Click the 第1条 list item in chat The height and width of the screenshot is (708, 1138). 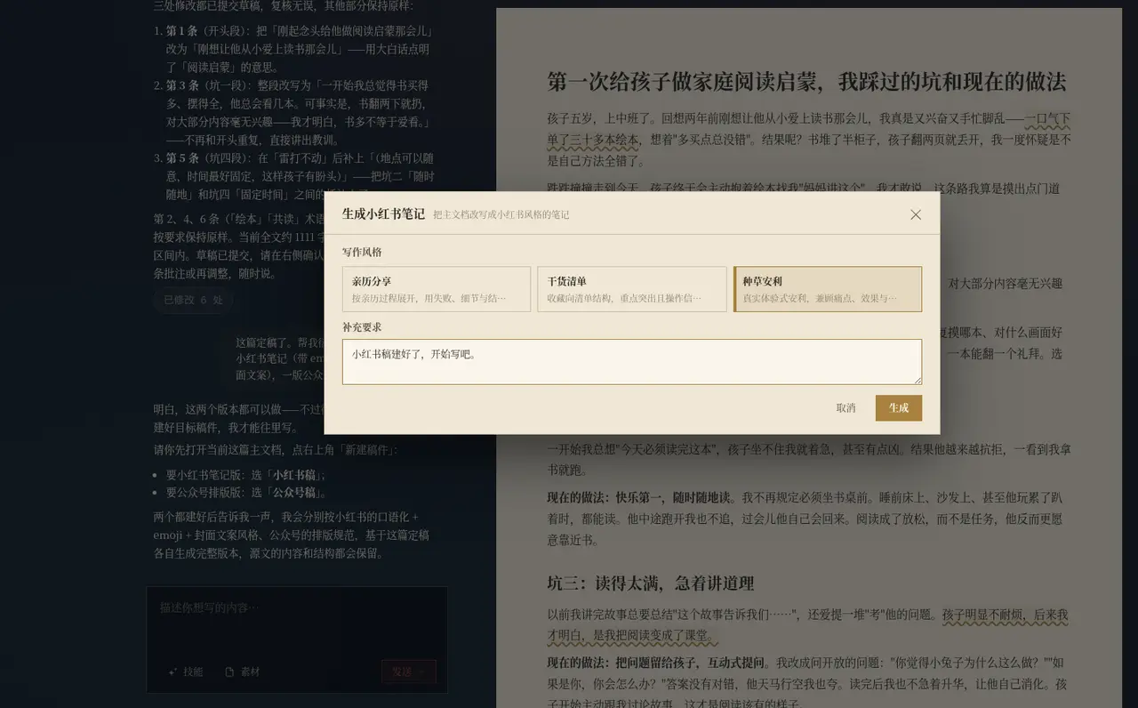pos(299,49)
